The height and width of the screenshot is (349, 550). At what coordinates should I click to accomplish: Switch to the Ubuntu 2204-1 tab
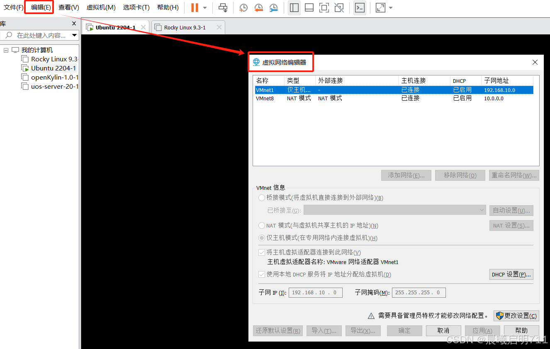116,27
